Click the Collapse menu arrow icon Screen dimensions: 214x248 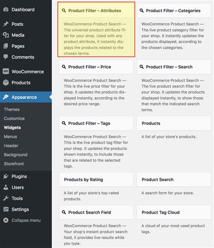pos(6,220)
